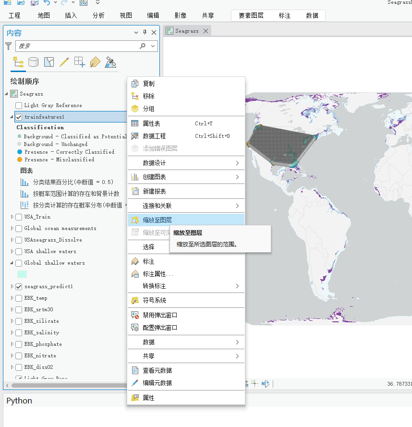Open the 分析 ribbon tab
The image size is (412, 427).
(x=98, y=15)
